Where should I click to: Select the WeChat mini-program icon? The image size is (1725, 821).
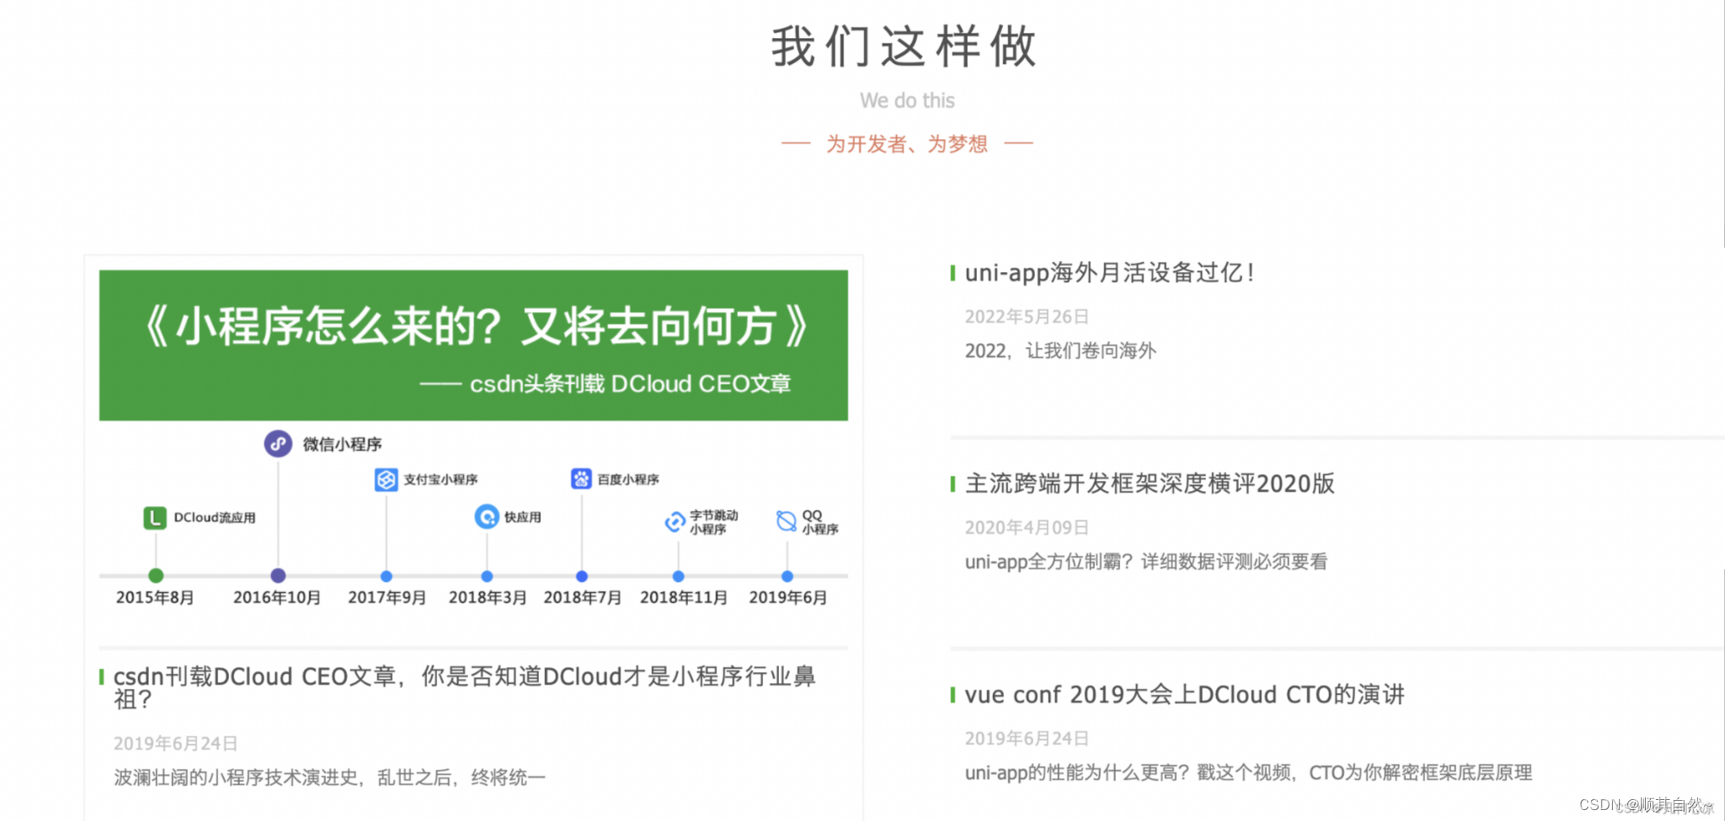click(x=278, y=444)
